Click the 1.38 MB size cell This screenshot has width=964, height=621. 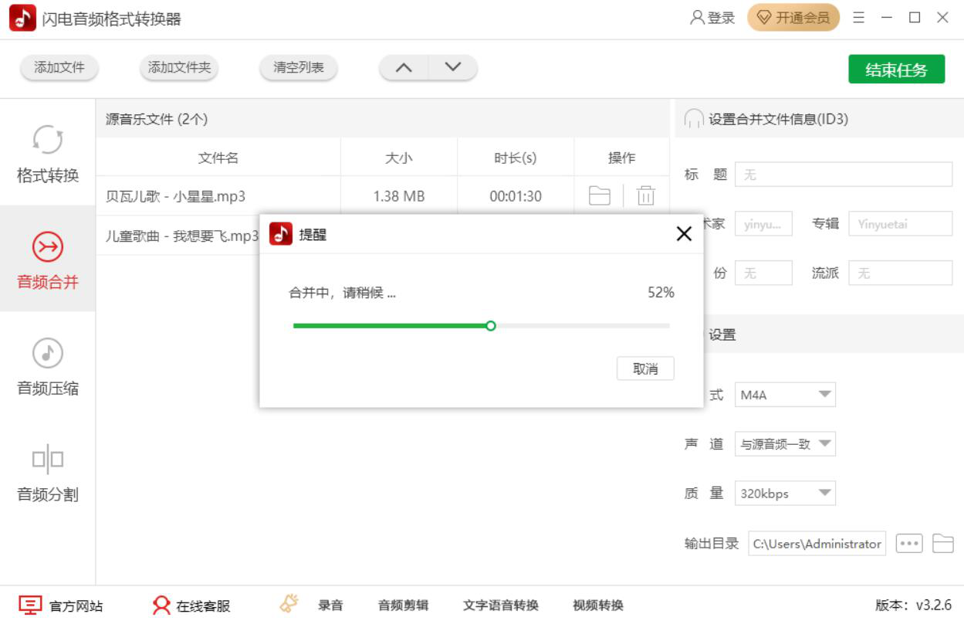point(399,196)
